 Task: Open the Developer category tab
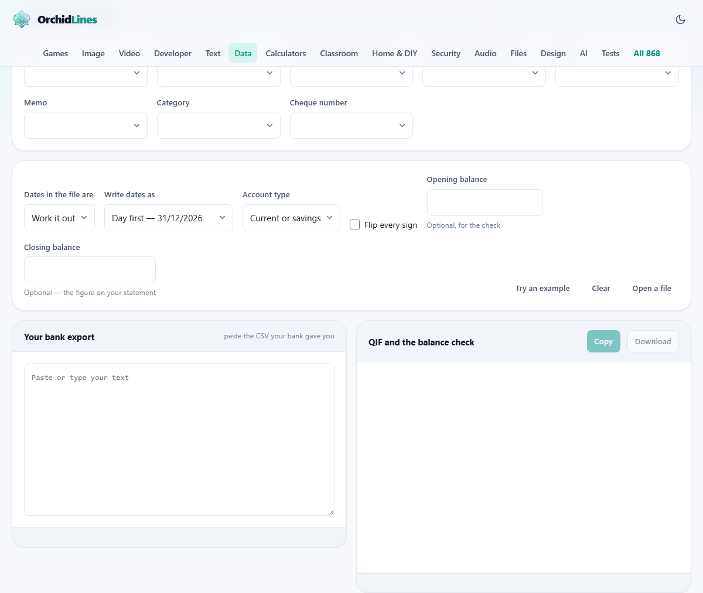tap(173, 53)
